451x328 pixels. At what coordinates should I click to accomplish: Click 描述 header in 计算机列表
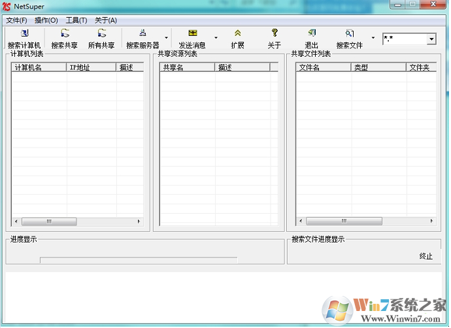(x=129, y=67)
